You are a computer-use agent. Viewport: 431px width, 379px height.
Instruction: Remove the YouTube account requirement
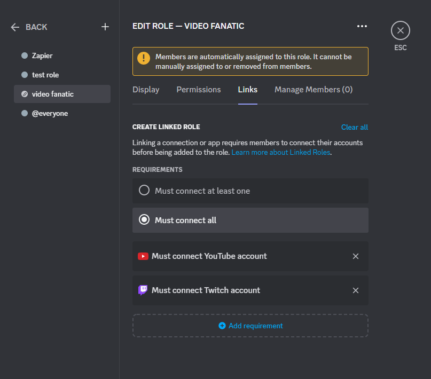tap(356, 256)
